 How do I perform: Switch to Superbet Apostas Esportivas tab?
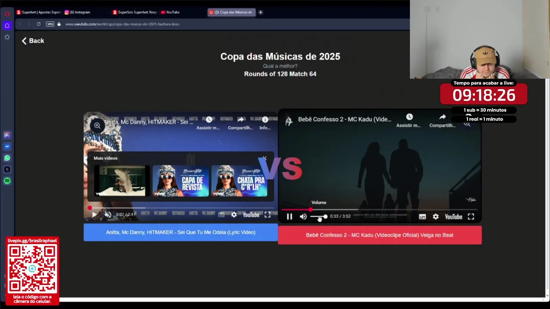(x=39, y=12)
